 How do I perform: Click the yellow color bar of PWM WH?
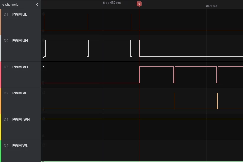click(1, 127)
